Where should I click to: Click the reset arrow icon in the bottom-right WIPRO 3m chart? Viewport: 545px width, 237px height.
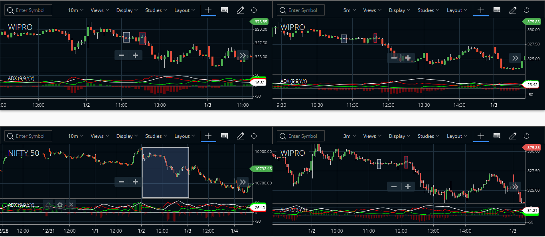pyautogui.click(x=526, y=136)
